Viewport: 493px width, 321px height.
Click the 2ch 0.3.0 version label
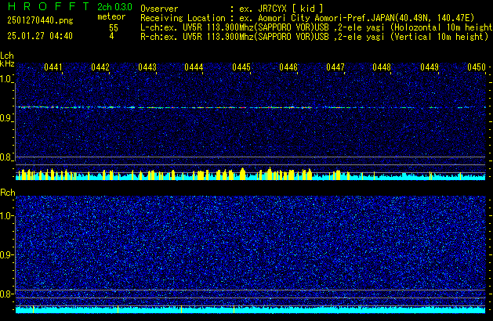coord(114,7)
